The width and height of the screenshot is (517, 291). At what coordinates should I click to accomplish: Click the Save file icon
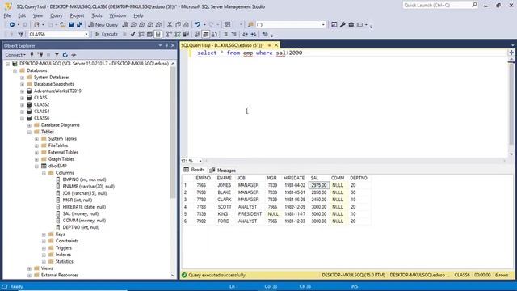(x=71, y=25)
